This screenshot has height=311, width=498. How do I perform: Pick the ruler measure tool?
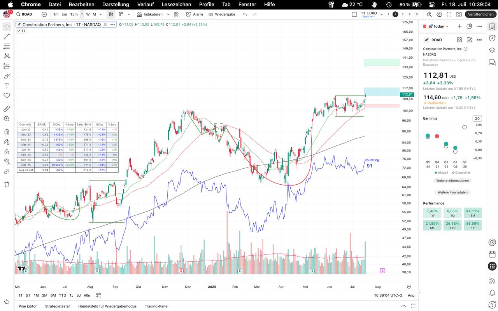tap(7, 109)
